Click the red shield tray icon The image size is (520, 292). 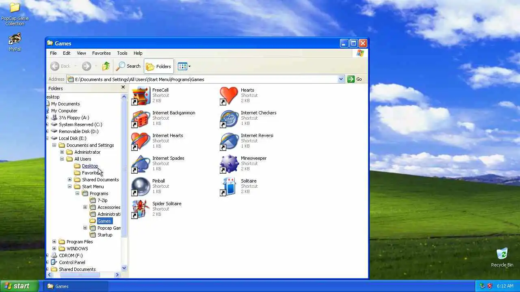[490, 286]
